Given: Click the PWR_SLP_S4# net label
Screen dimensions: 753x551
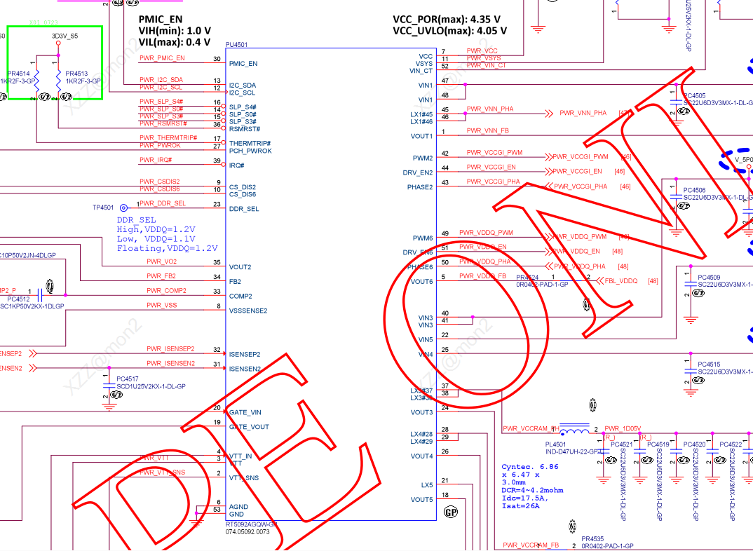Looking at the screenshot, I should [161, 101].
